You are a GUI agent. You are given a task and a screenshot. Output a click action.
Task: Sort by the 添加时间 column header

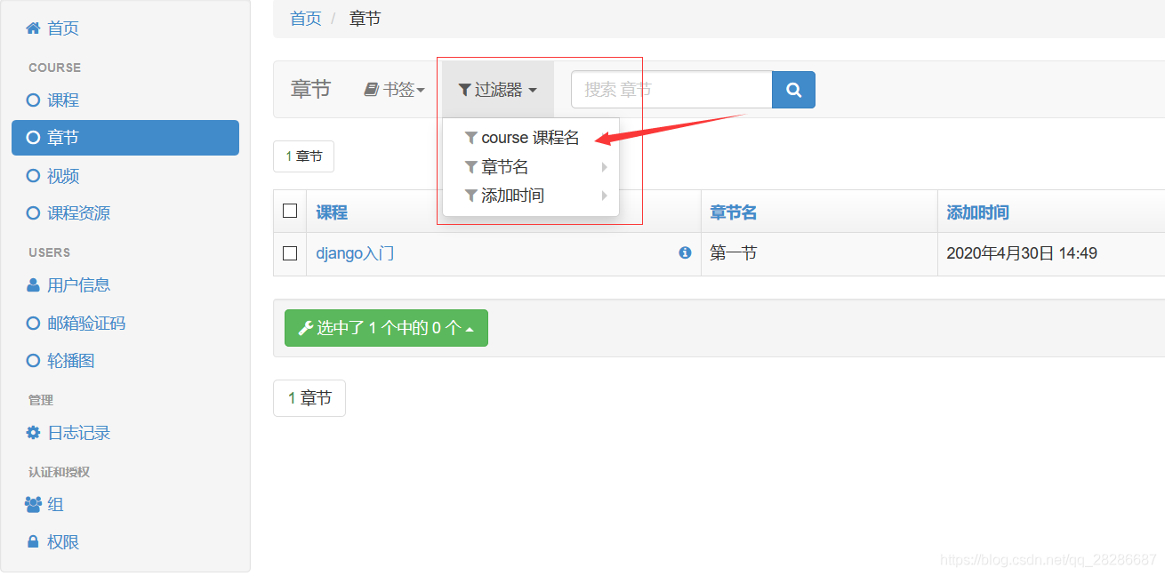click(x=977, y=212)
